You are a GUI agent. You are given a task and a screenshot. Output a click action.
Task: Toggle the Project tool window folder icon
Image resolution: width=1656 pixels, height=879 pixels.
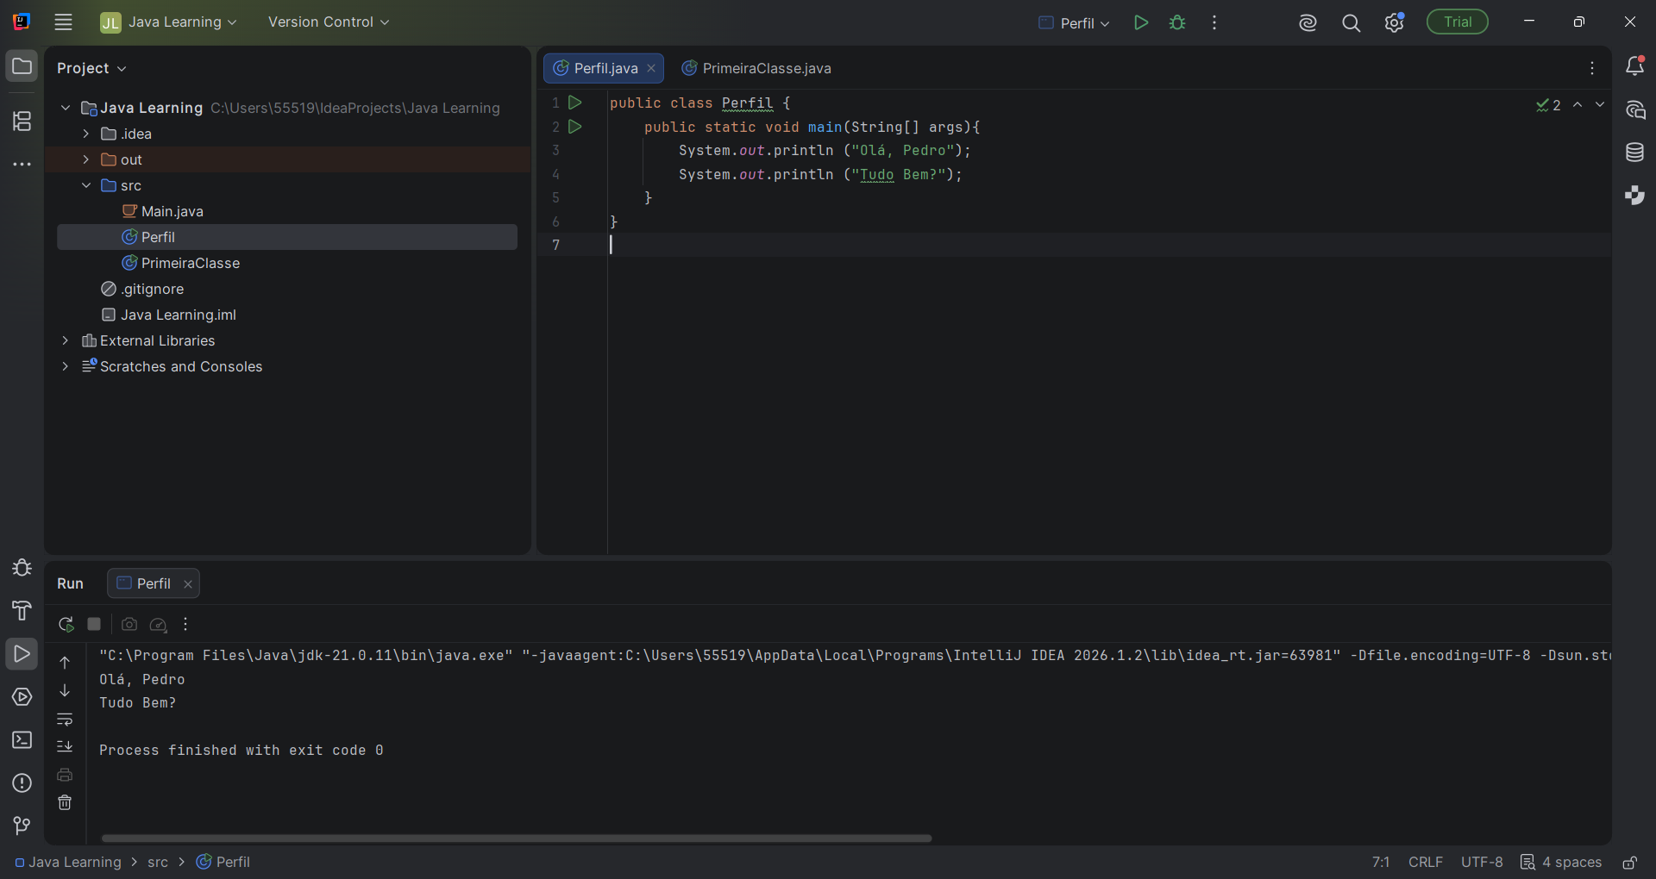click(22, 66)
